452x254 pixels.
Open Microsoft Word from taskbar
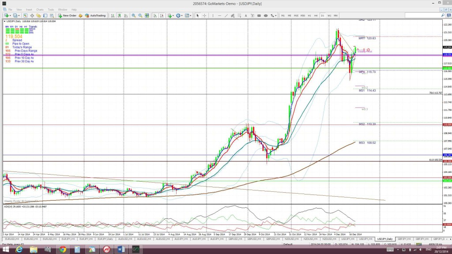click(x=121, y=250)
